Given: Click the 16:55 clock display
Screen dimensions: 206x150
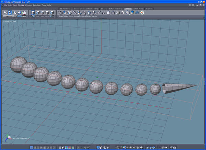Looking at the screenshot, I should 192,5.
